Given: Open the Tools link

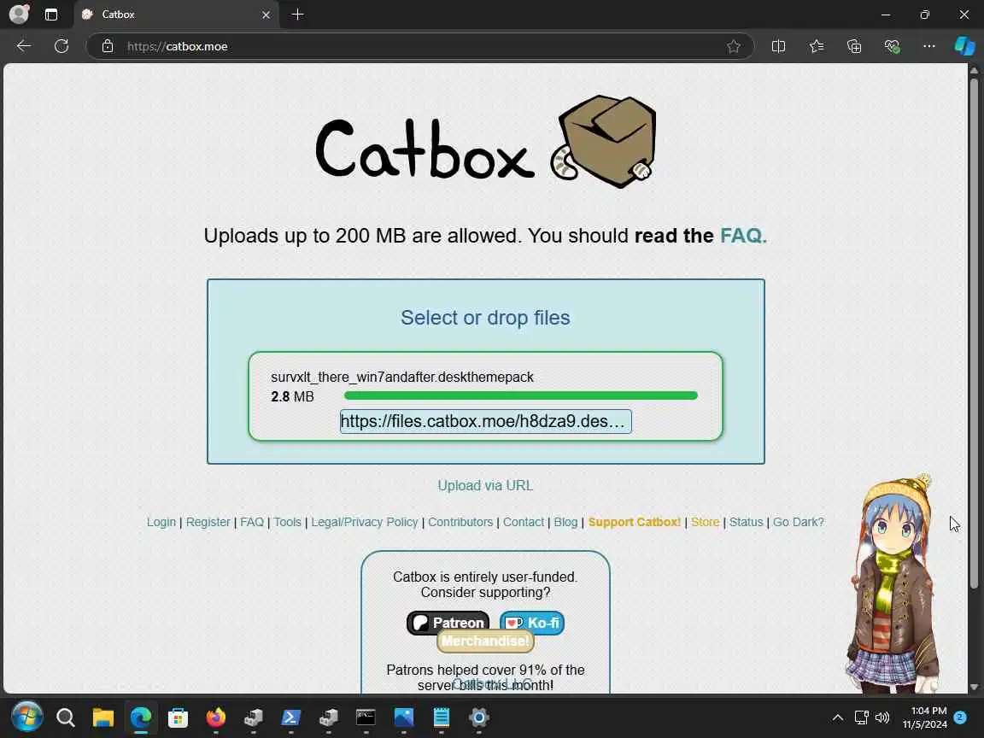Looking at the screenshot, I should tap(287, 522).
